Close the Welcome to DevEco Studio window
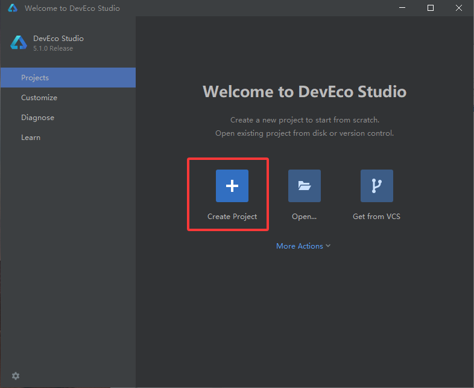The height and width of the screenshot is (388, 474). pos(458,8)
